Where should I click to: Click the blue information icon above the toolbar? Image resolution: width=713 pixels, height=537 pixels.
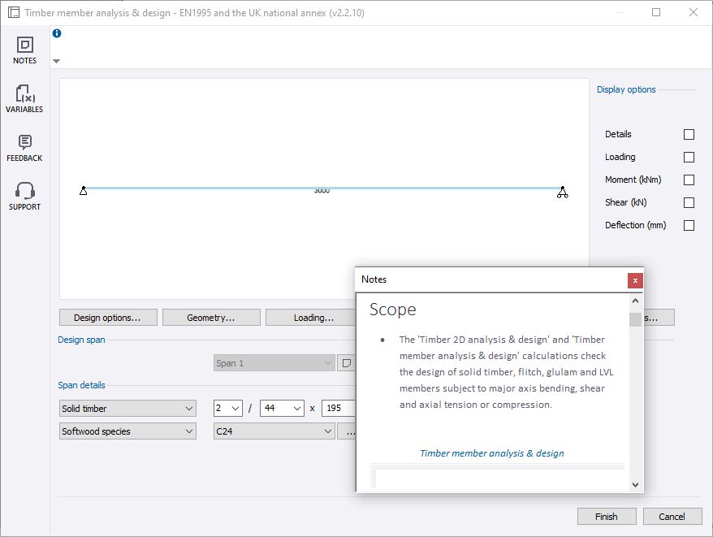[56, 33]
